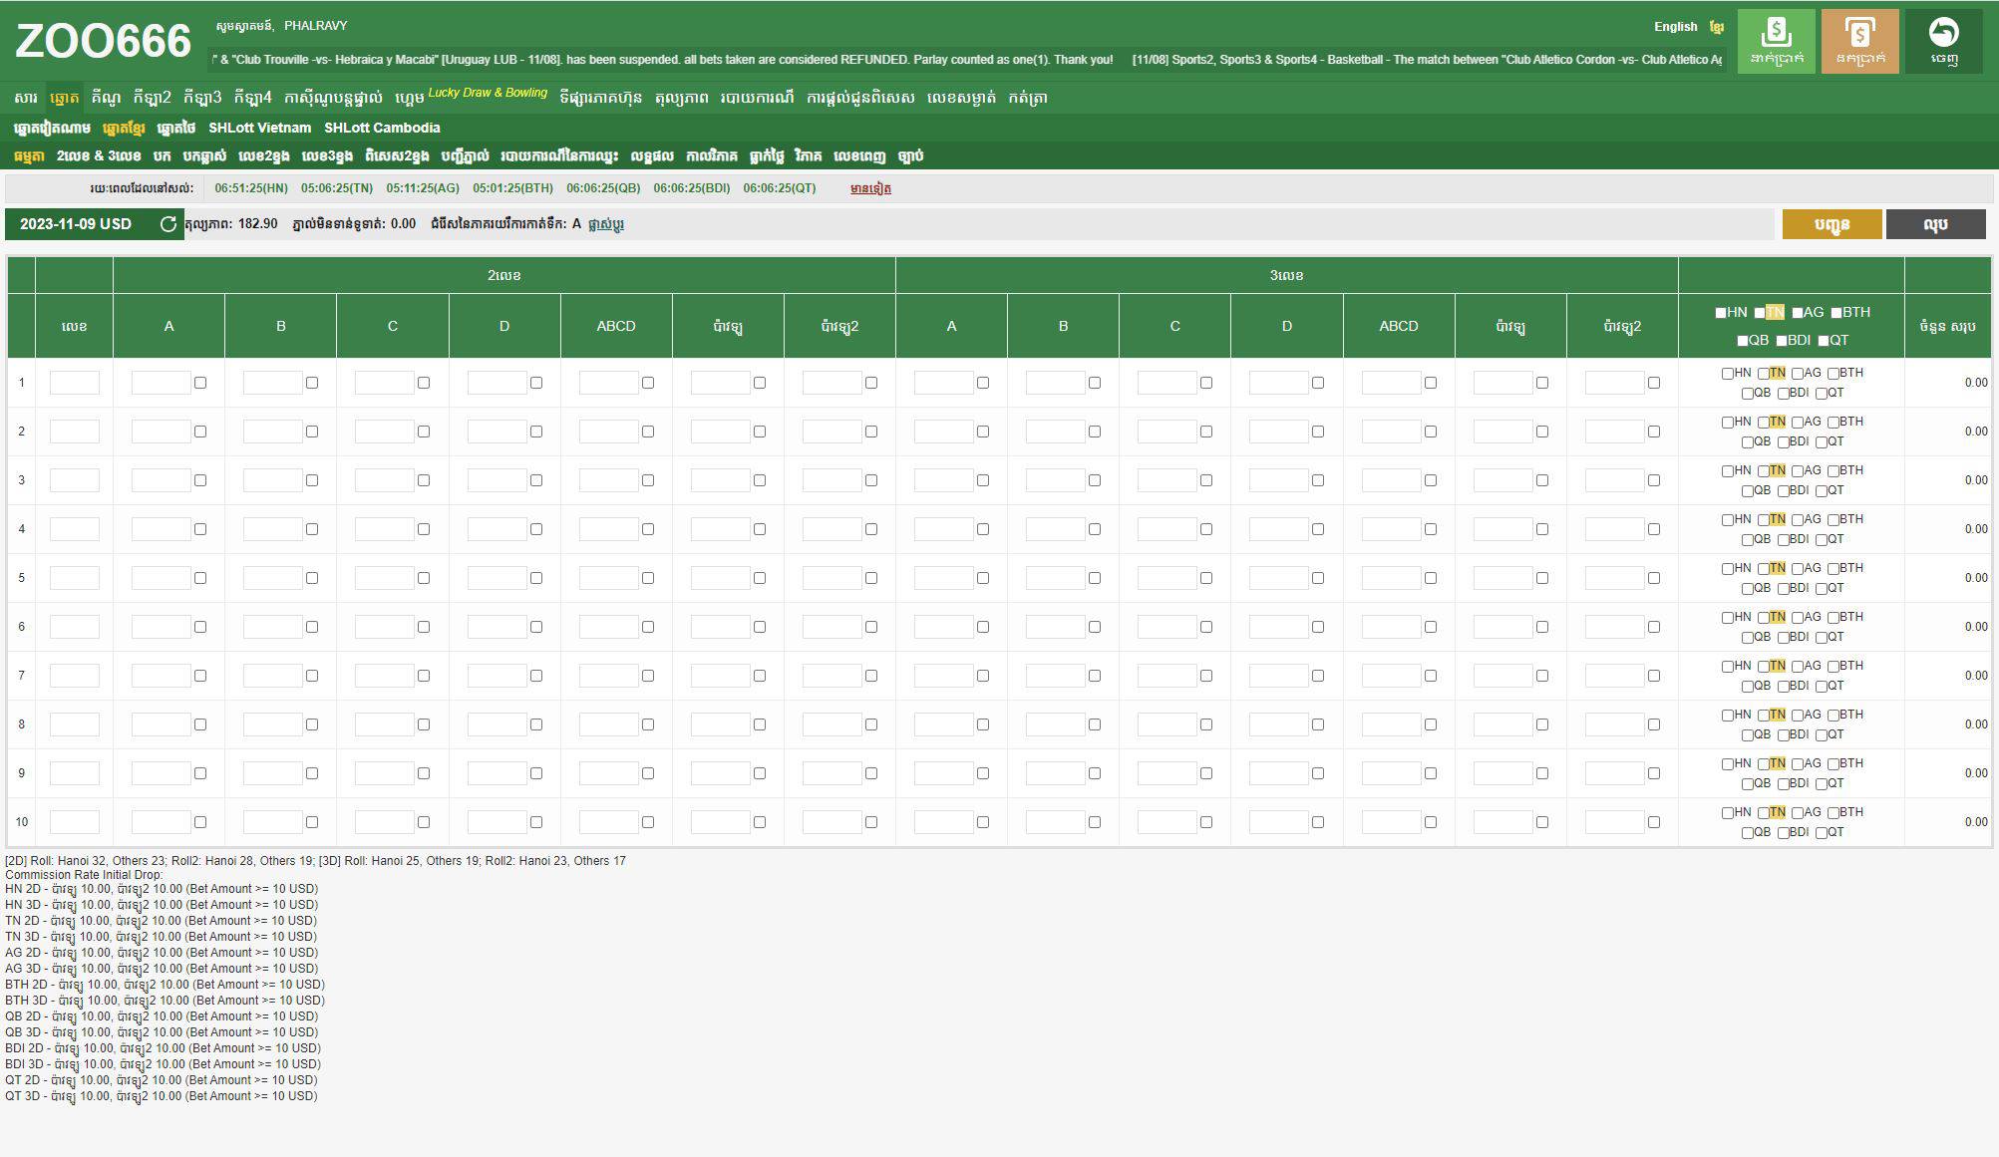Viewport: 1999px width, 1157px height.
Task: Select the ឆ្នោតវៀតណាម Vietnam lottery tab
Action: click(x=52, y=128)
